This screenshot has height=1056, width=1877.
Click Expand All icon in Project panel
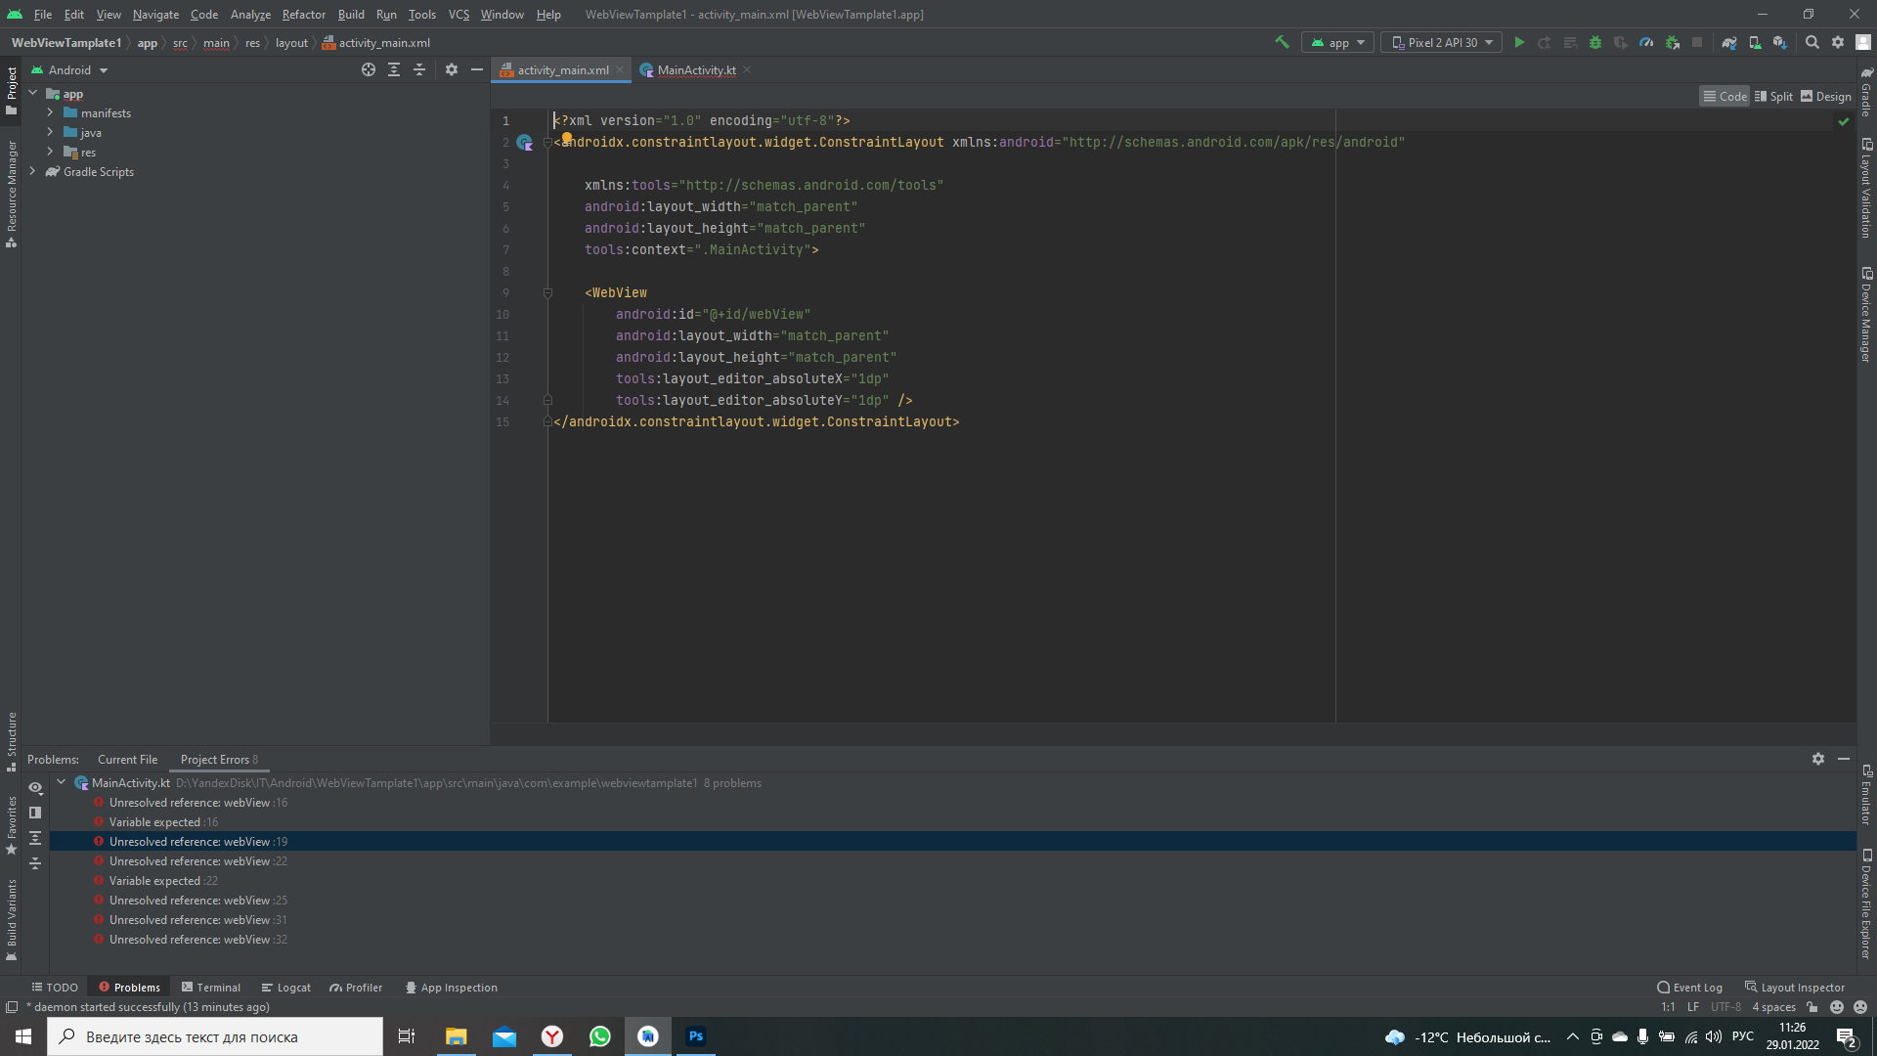[x=394, y=69]
